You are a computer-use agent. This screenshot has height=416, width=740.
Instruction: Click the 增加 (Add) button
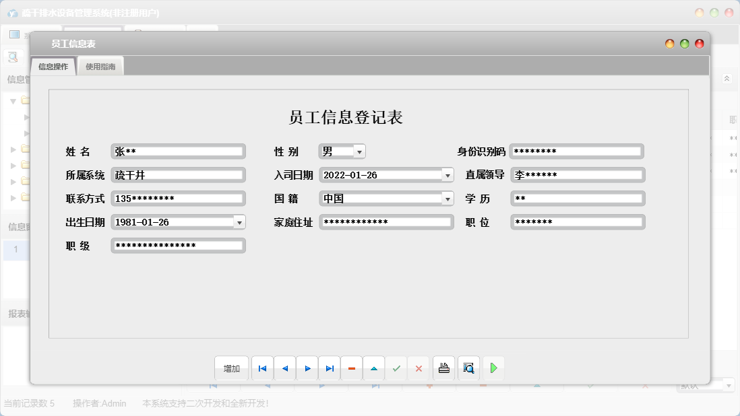pos(231,368)
